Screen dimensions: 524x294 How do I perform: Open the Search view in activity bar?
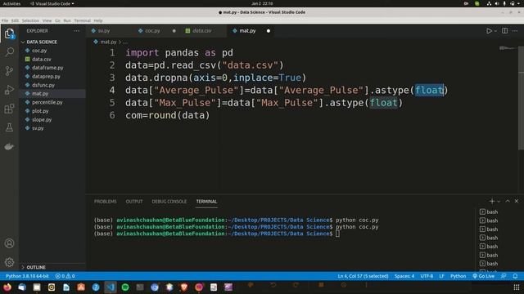pyautogui.click(x=9, y=51)
